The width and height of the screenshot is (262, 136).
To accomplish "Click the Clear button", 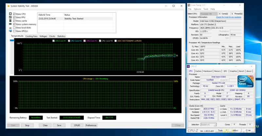I will [45, 125].
